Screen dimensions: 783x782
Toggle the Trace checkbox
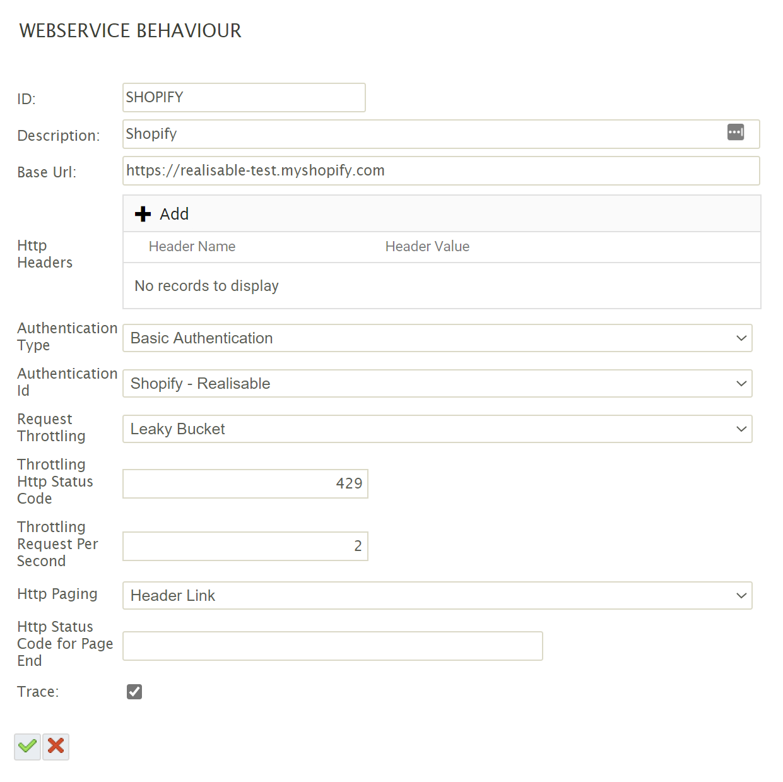(134, 692)
